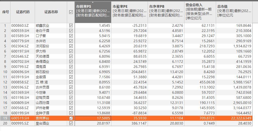The height and width of the screenshot is (131, 258).
Task: Click the 证券名称 column header
Action: coord(51,12)
